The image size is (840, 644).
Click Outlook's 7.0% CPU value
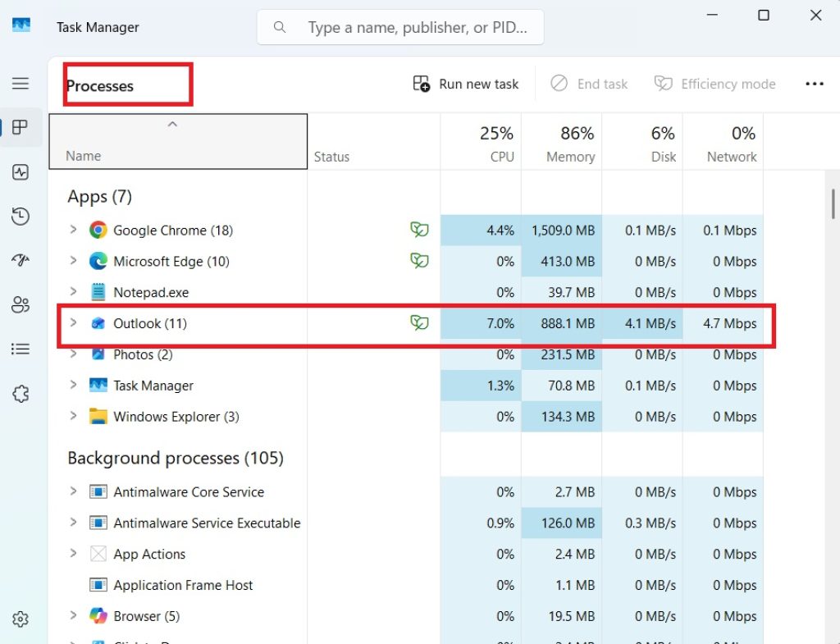pos(500,323)
